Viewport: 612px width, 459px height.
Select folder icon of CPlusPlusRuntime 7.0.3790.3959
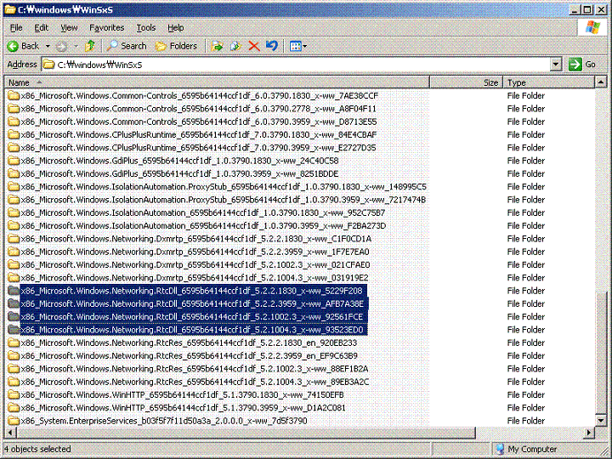14,148
